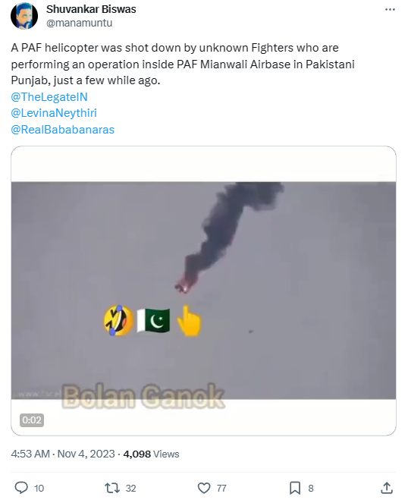Click the 77 likes count

point(221,489)
